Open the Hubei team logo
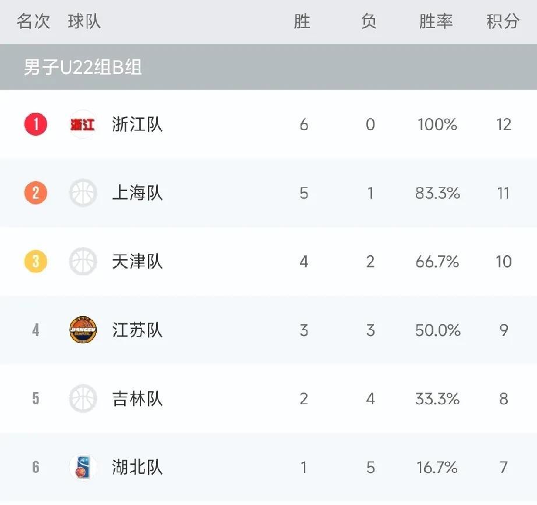Image resolution: width=537 pixels, height=505 pixels. pyautogui.click(x=83, y=467)
